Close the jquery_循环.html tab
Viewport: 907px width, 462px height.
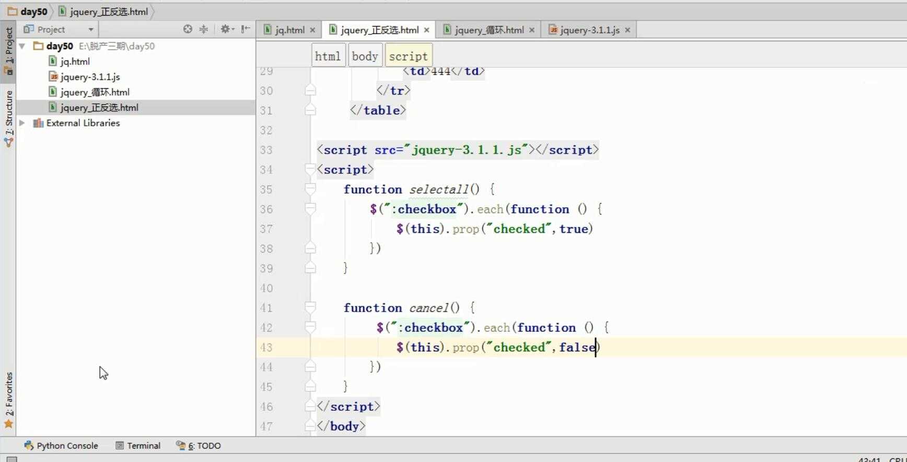(531, 30)
